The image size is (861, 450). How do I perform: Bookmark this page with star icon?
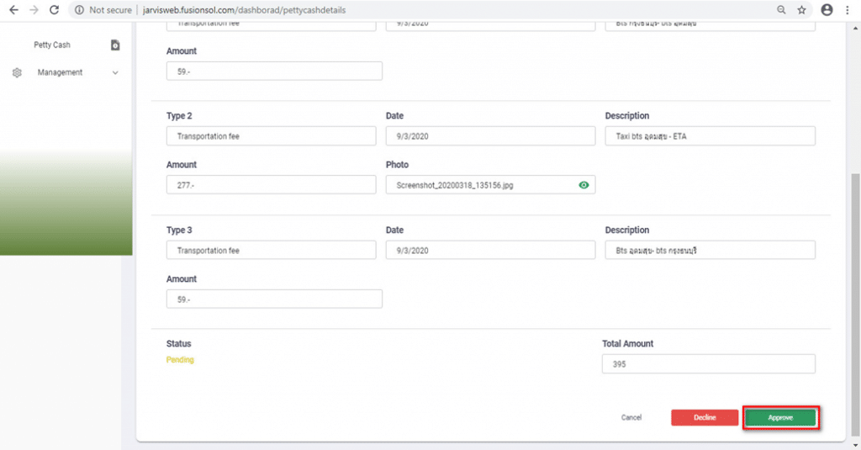pos(802,10)
